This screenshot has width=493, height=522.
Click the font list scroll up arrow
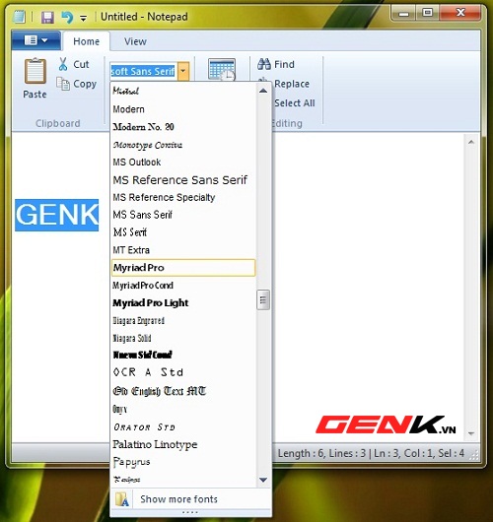pos(263,91)
